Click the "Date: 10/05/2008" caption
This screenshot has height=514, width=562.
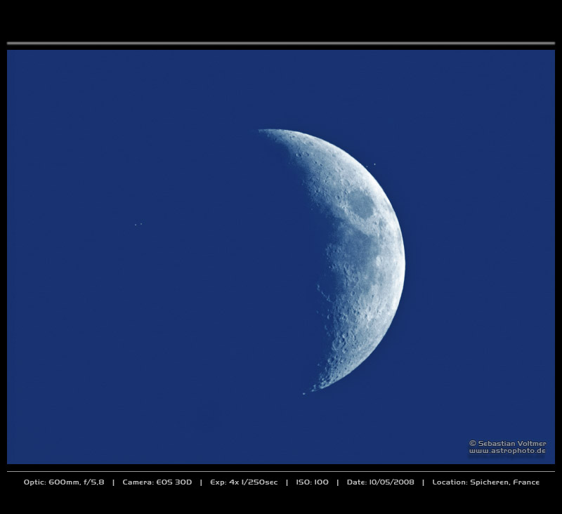pyautogui.click(x=380, y=482)
